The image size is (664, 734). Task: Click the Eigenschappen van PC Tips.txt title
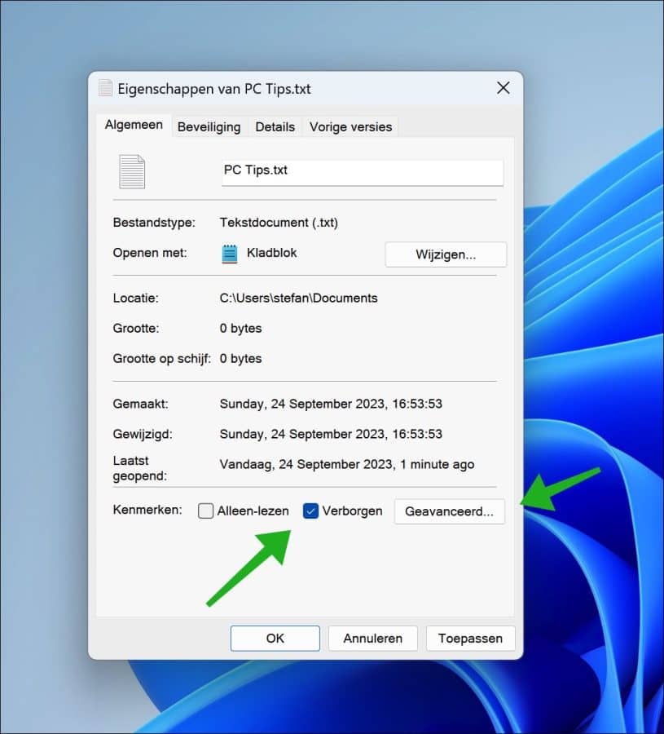pyautogui.click(x=214, y=88)
